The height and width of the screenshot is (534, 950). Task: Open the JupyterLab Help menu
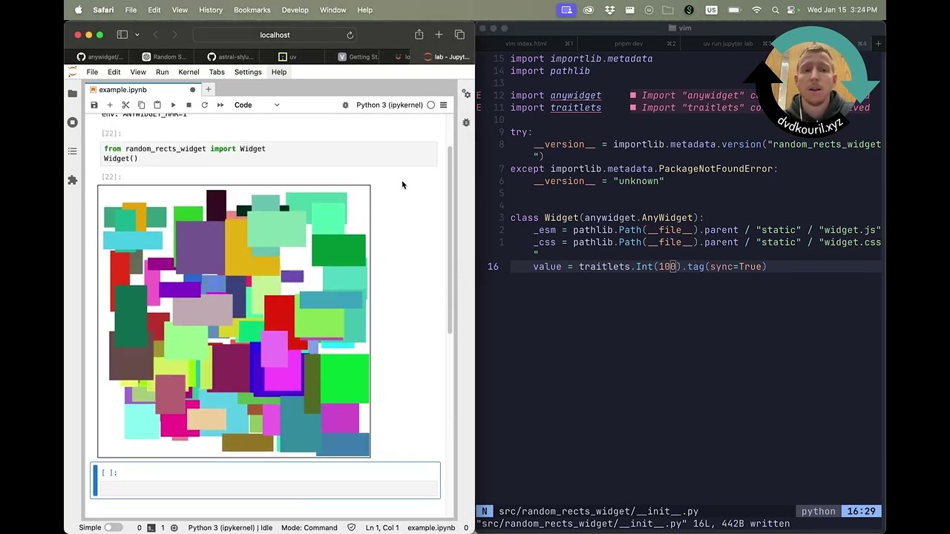pos(279,72)
